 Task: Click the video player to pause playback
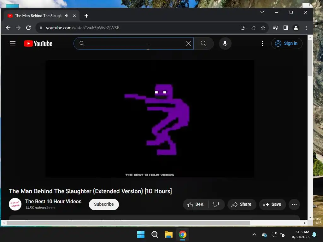150,118
